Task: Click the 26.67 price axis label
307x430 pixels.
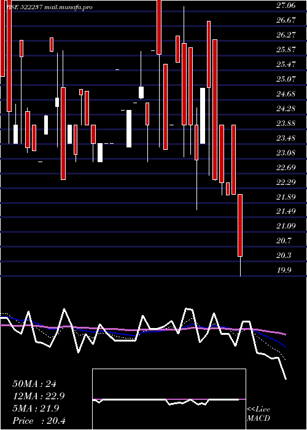Action: 286,20
